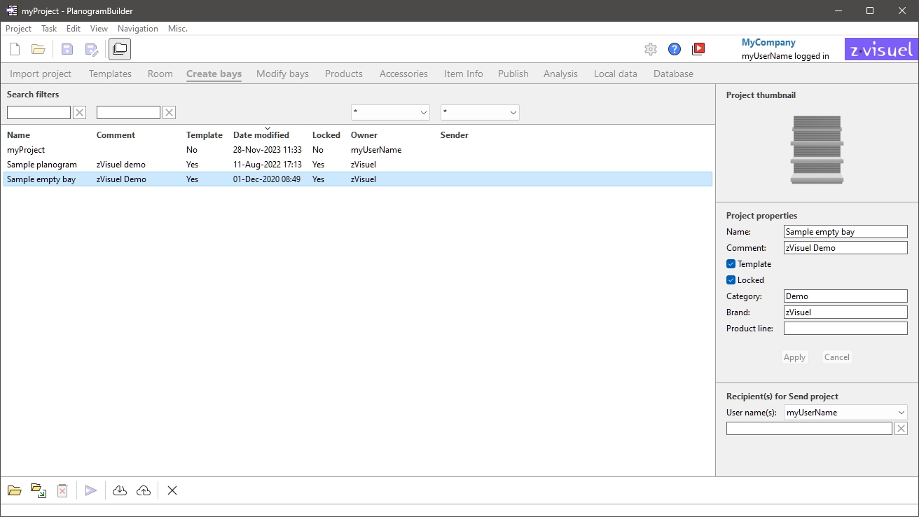Image resolution: width=919 pixels, height=517 pixels.
Task: Select the Sample empty bay row
Action: [357, 179]
